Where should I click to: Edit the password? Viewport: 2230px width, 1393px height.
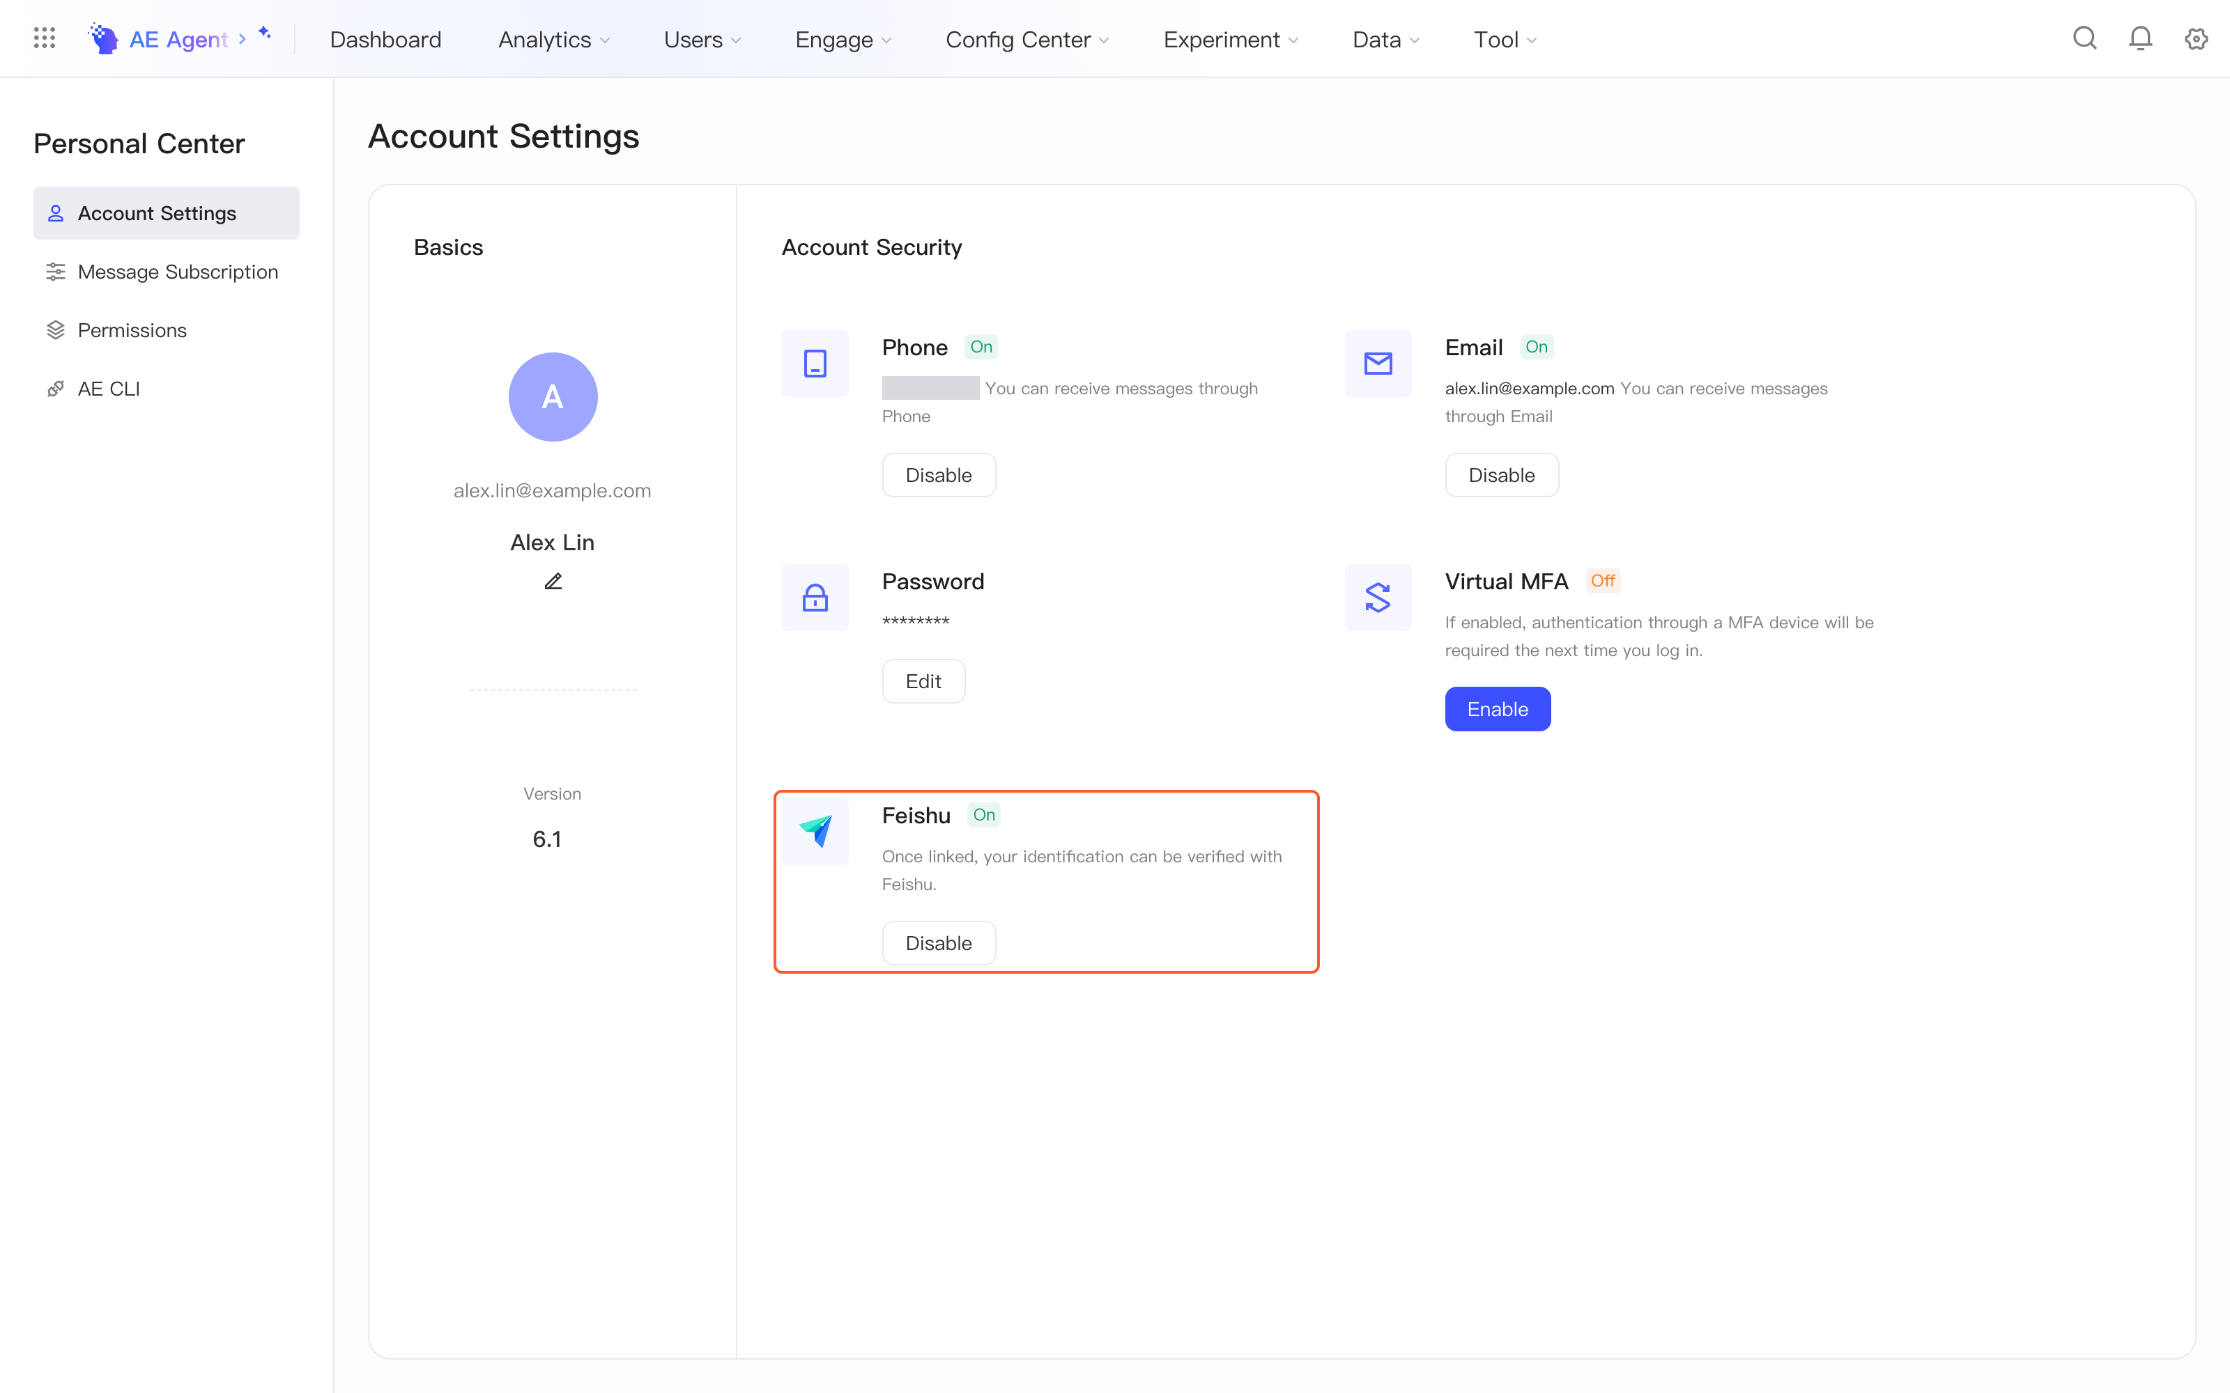click(x=923, y=682)
